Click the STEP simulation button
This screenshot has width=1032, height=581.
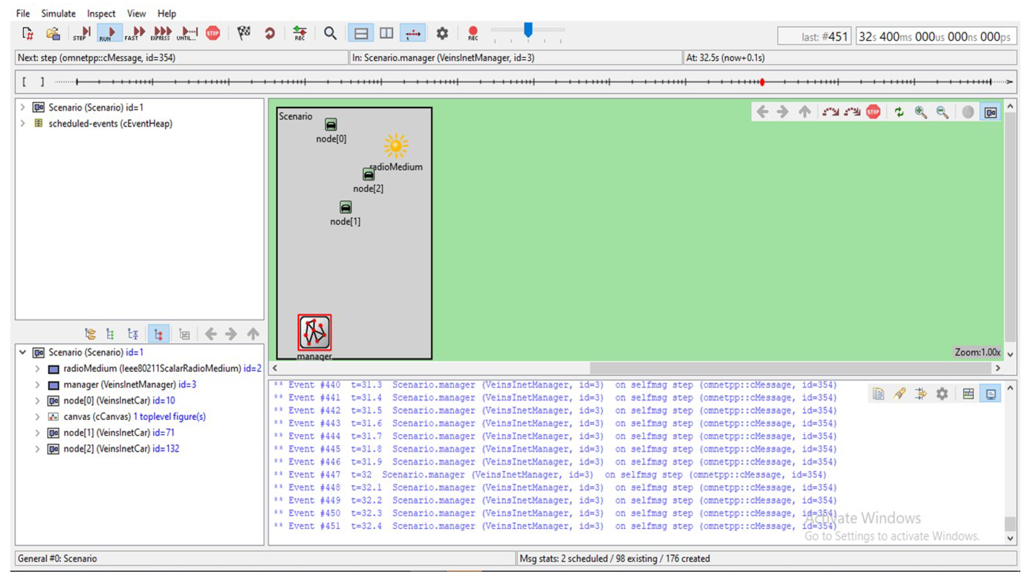[x=82, y=33]
